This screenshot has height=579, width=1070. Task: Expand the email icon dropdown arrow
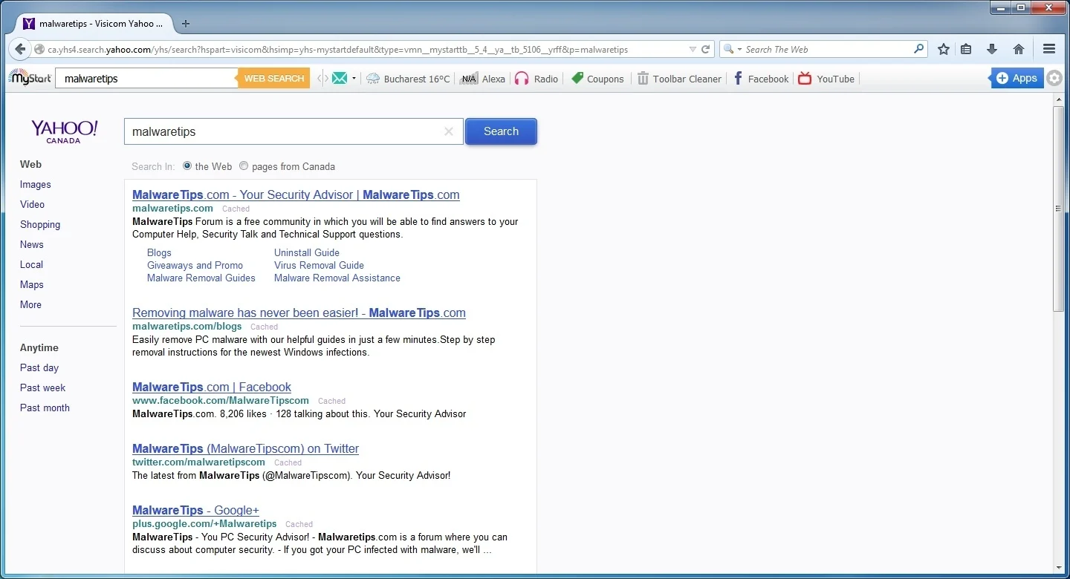354,78
